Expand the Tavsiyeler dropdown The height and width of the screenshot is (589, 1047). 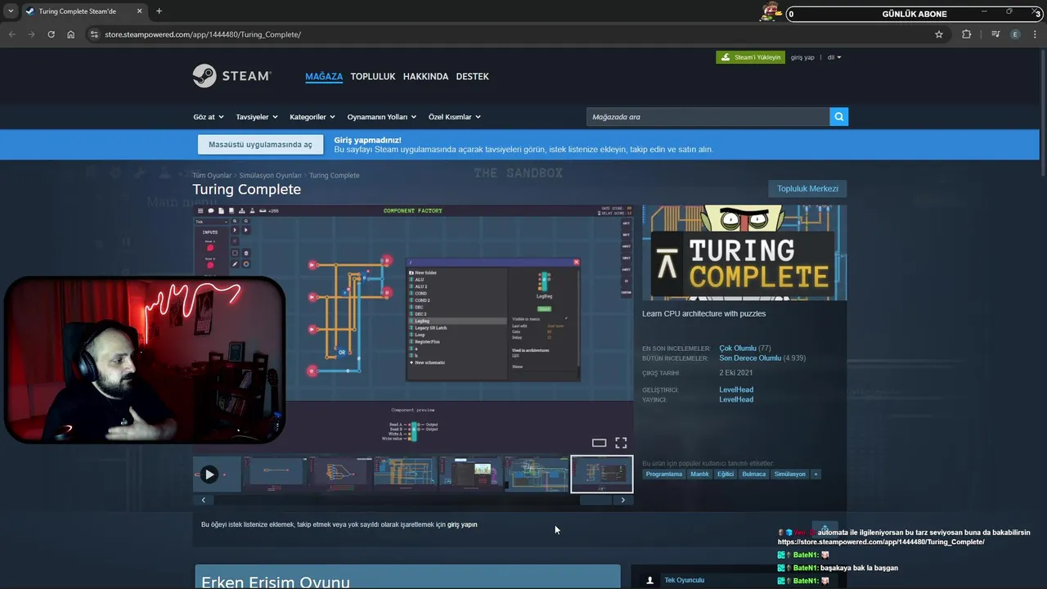(x=257, y=117)
